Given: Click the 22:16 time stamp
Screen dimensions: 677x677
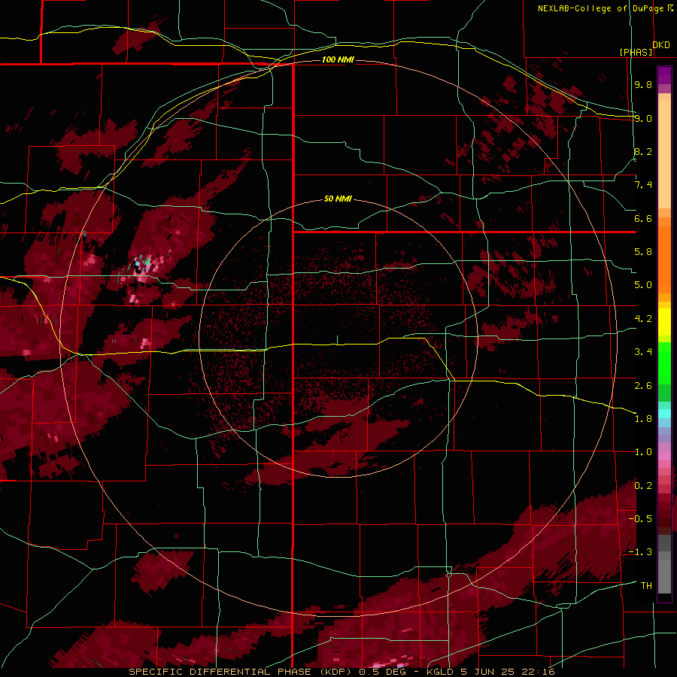Looking at the screenshot, I should [539, 672].
